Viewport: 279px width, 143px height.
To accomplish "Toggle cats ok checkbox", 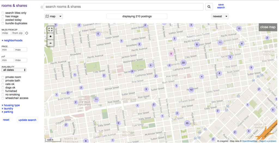I will tap(3, 84).
